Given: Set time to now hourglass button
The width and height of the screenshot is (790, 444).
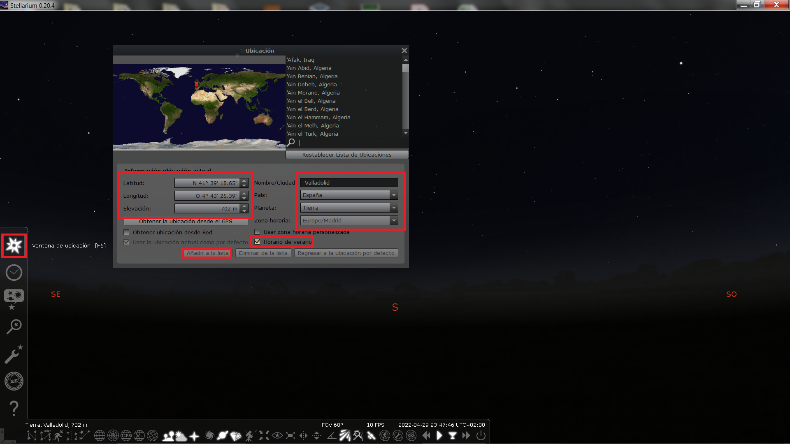Looking at the screenshot, I should (453, 435).
